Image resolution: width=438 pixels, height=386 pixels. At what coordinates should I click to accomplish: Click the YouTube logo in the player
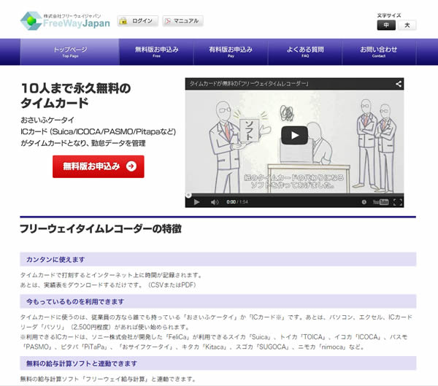380,202
